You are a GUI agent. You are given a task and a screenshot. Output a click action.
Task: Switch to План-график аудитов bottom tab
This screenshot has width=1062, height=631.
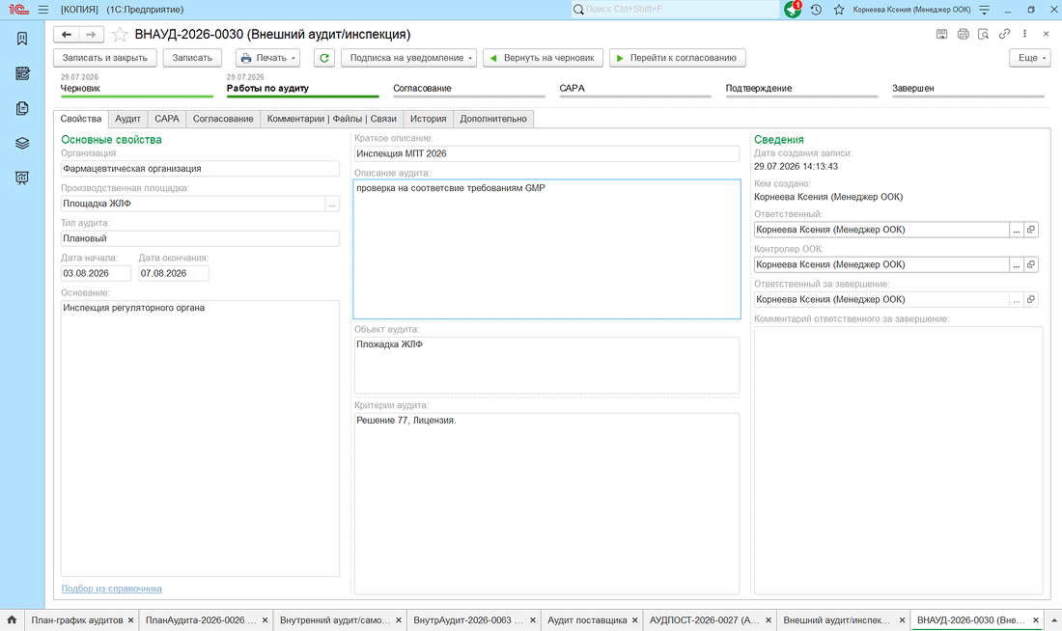77,620
